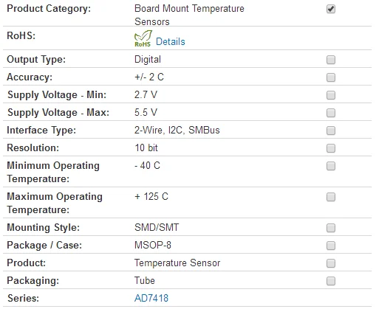Select the Supply Voltage Max checkbox
The height and width of the screenshot is (309, 376).
coord(331,113)
